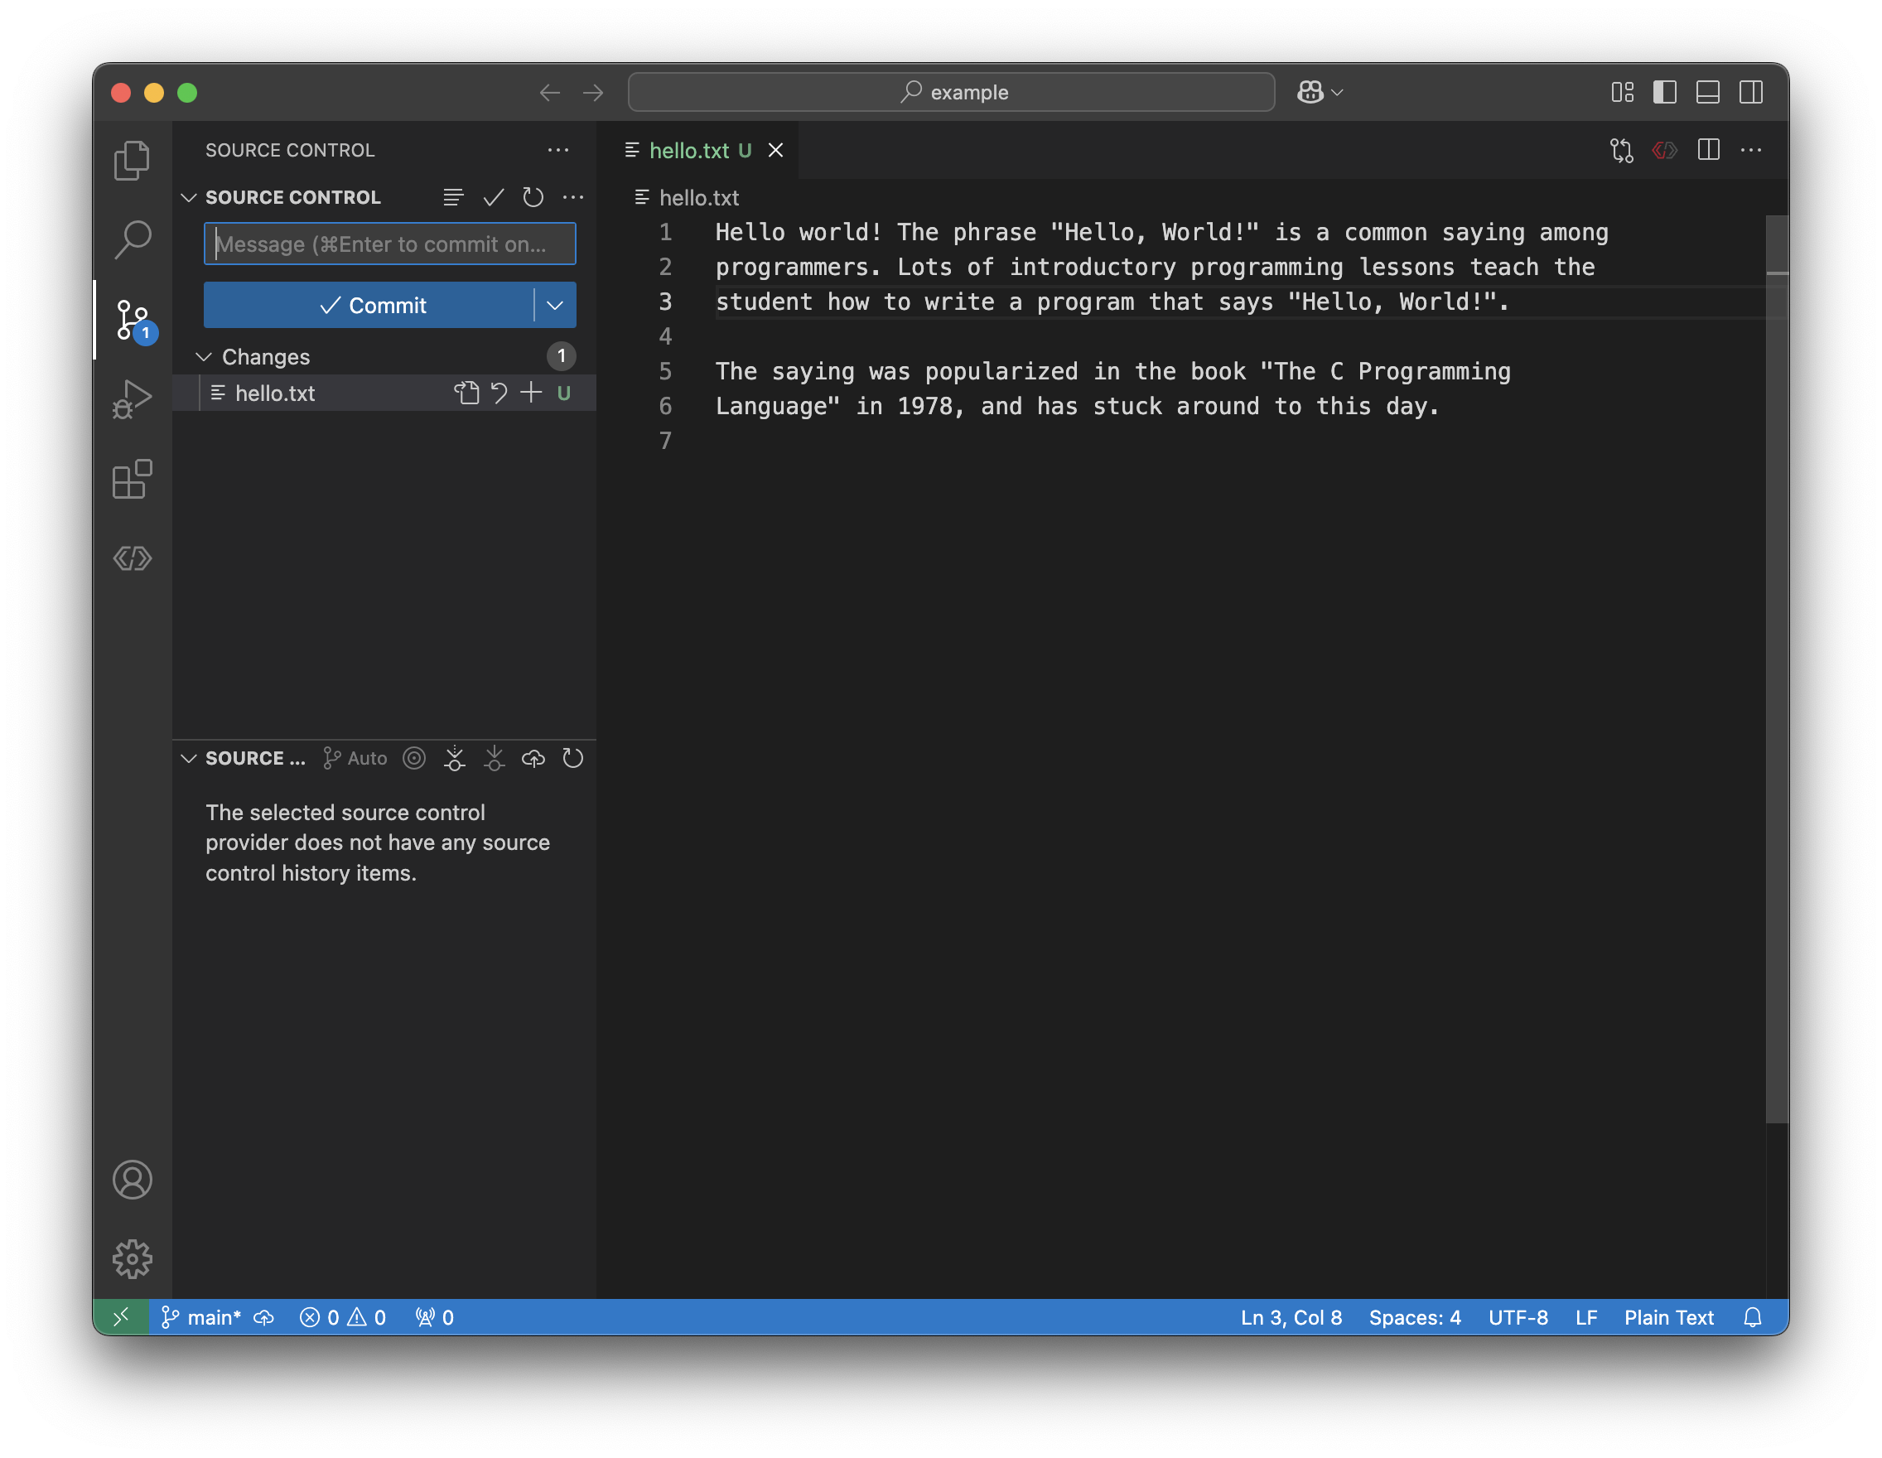1882x1458 pixels.
Task: Click the commit message input field
Action: pos(389,244)
